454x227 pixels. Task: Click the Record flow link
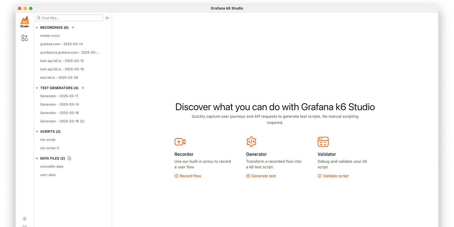point(188,176)
